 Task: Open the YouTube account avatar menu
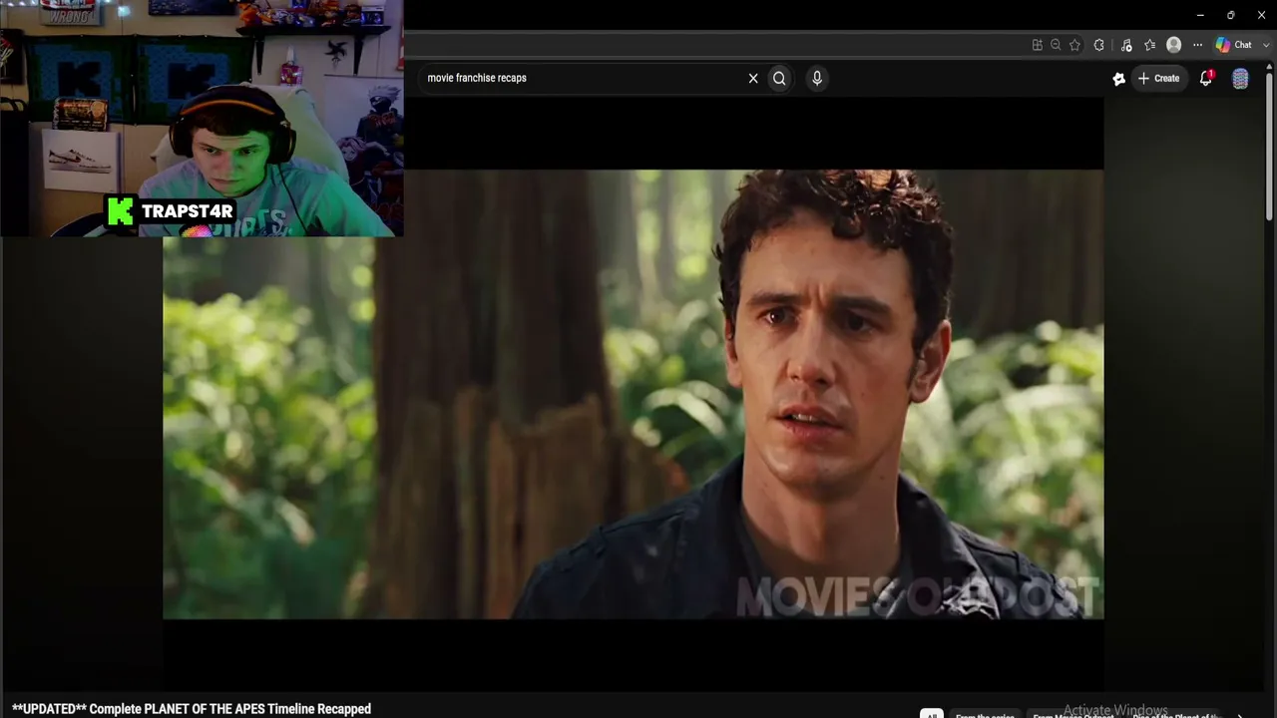1240,79
